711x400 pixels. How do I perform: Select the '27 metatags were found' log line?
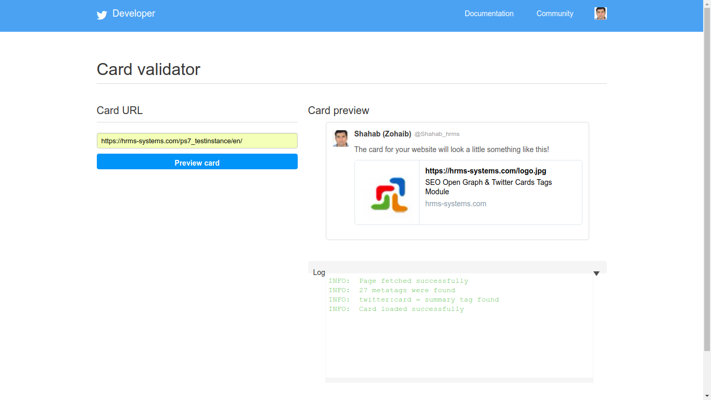pyautogui.click(x=392, y=290)
